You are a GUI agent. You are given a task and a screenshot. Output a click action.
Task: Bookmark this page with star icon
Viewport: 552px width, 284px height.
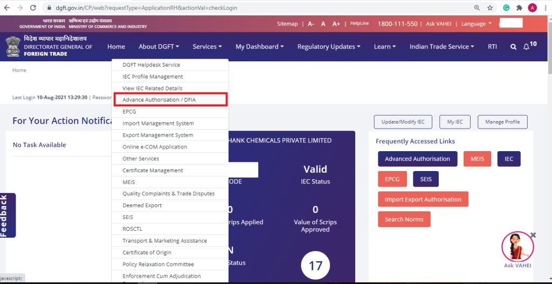[x=489, y=8]
